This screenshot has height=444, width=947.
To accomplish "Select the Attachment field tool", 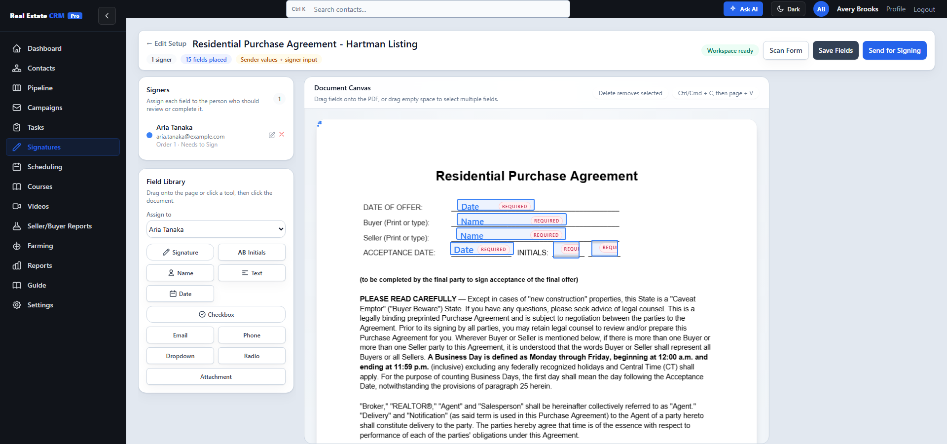I will click(x=216, y=376).
